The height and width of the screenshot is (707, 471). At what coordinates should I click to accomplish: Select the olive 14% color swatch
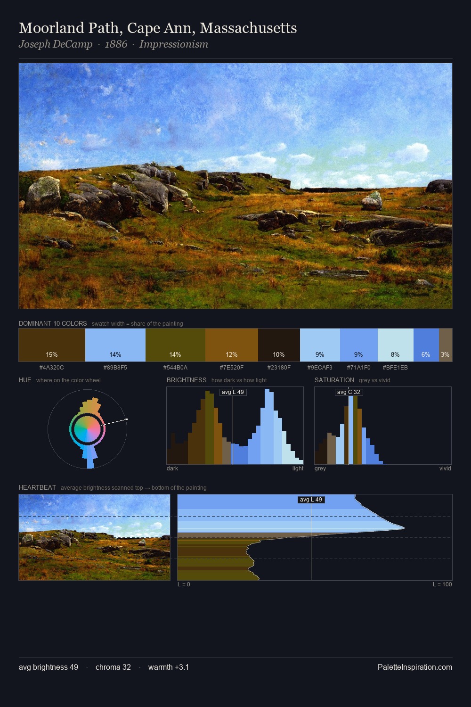pyautogui.click(x=175, y=345)
